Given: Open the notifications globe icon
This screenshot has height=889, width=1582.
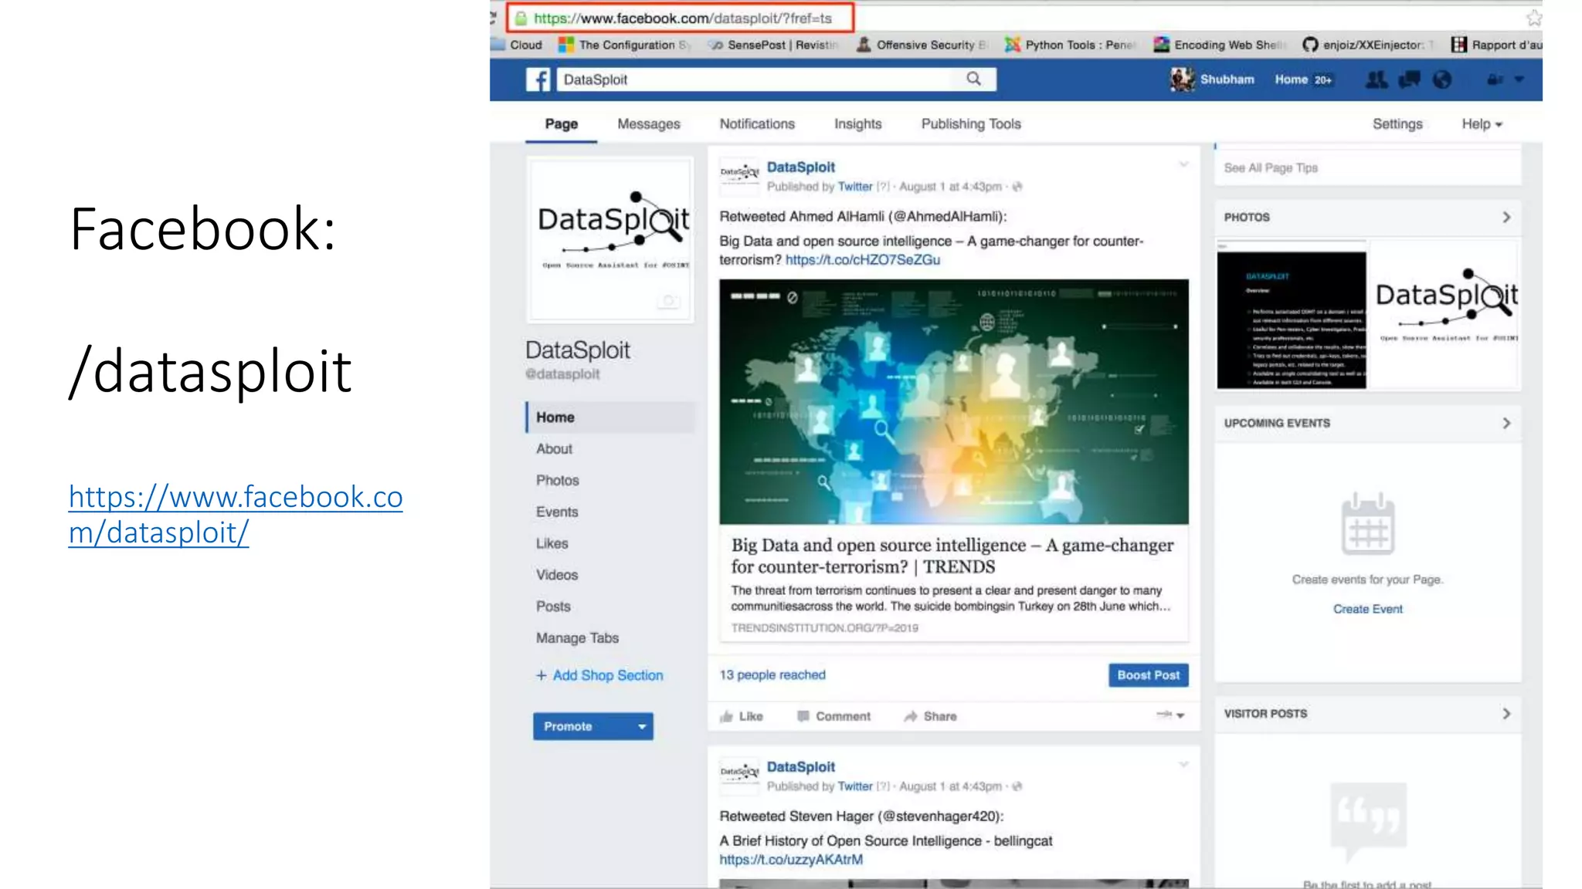Looking at the screenshot, I should 1442,79.
